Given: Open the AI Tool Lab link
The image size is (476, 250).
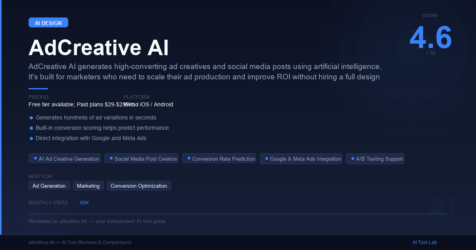Looking at the screenshot, I should pos(424,242).
